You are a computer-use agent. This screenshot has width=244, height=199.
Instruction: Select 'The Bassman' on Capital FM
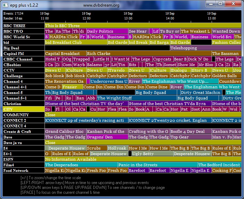[227, 54]
